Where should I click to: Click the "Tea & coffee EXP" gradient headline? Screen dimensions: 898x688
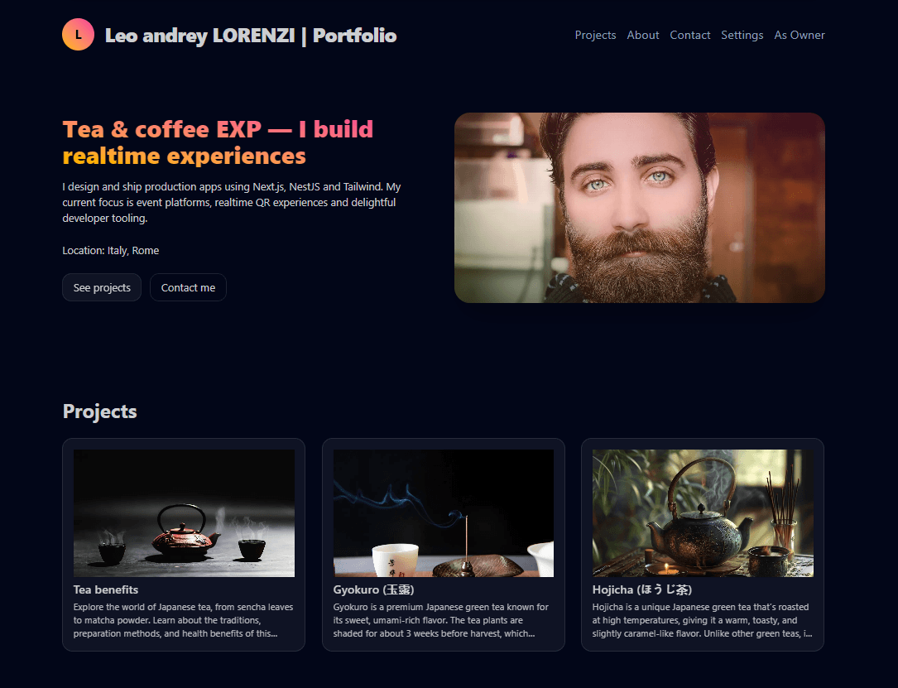(218, 142)
